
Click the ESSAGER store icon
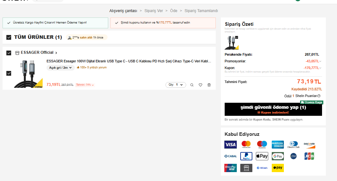(x=17, y=53)
